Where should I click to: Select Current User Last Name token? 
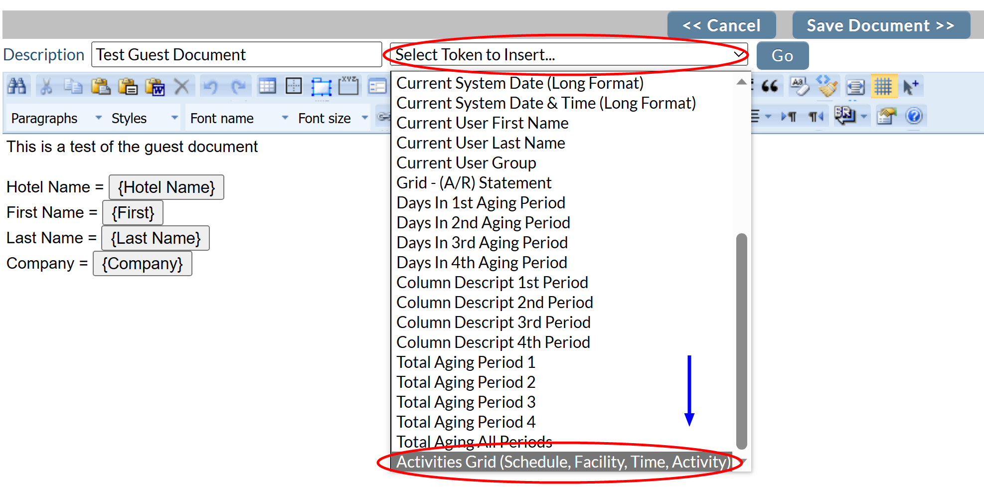coord(563,143)
